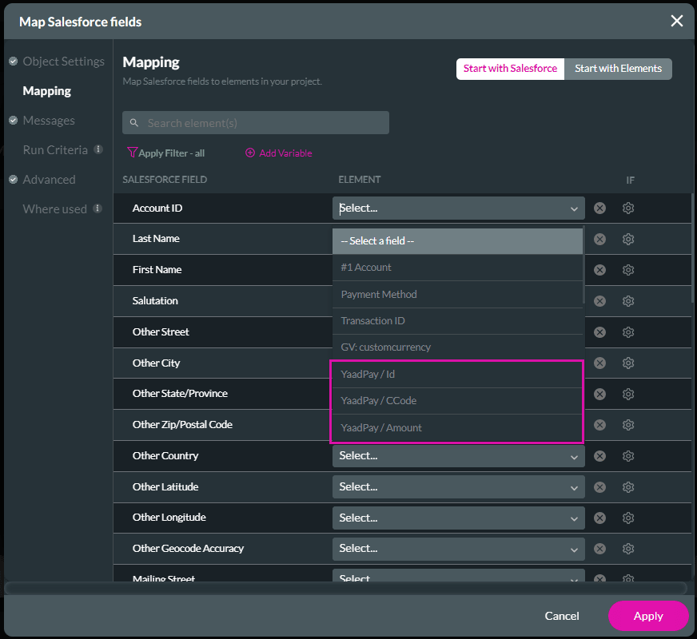Switch to Start with Salesforce mode
The width and height of the screenshot is (697, 639).
click(510, 69)
